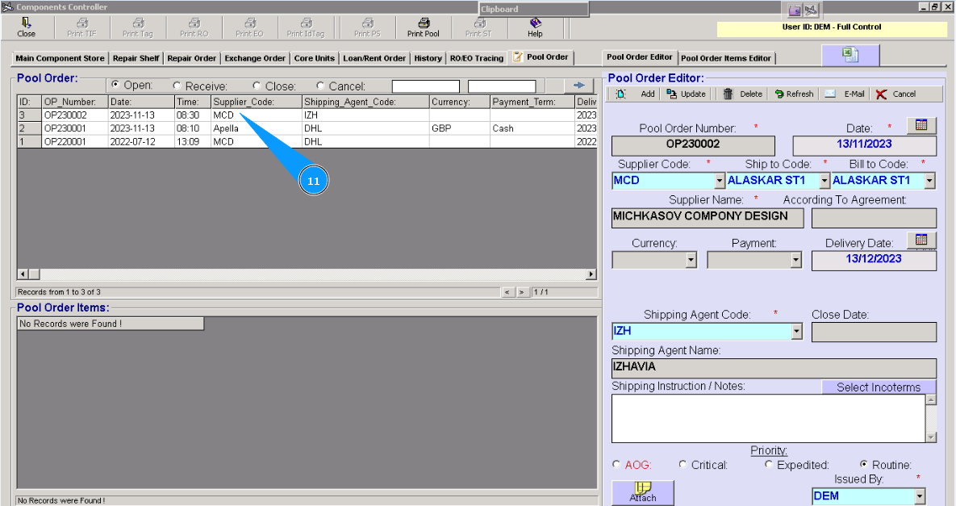Set priority to Critical
956x506 pixels.
tap(683, 464)
